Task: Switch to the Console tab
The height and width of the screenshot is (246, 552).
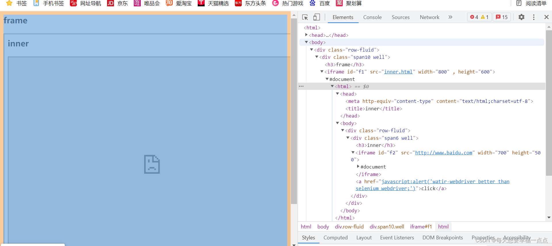Action: (372, 17)
